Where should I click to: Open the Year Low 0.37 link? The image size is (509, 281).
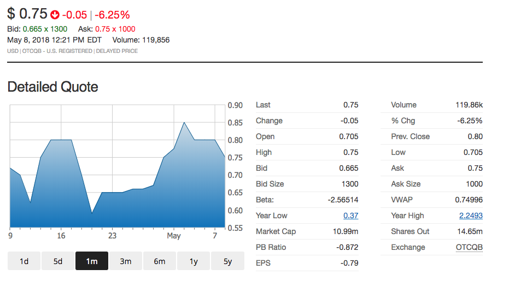point(351,216)
